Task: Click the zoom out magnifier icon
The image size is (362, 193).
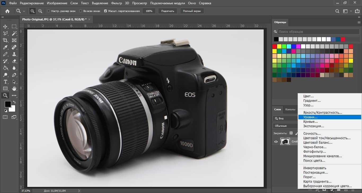Action: point(40,11)
